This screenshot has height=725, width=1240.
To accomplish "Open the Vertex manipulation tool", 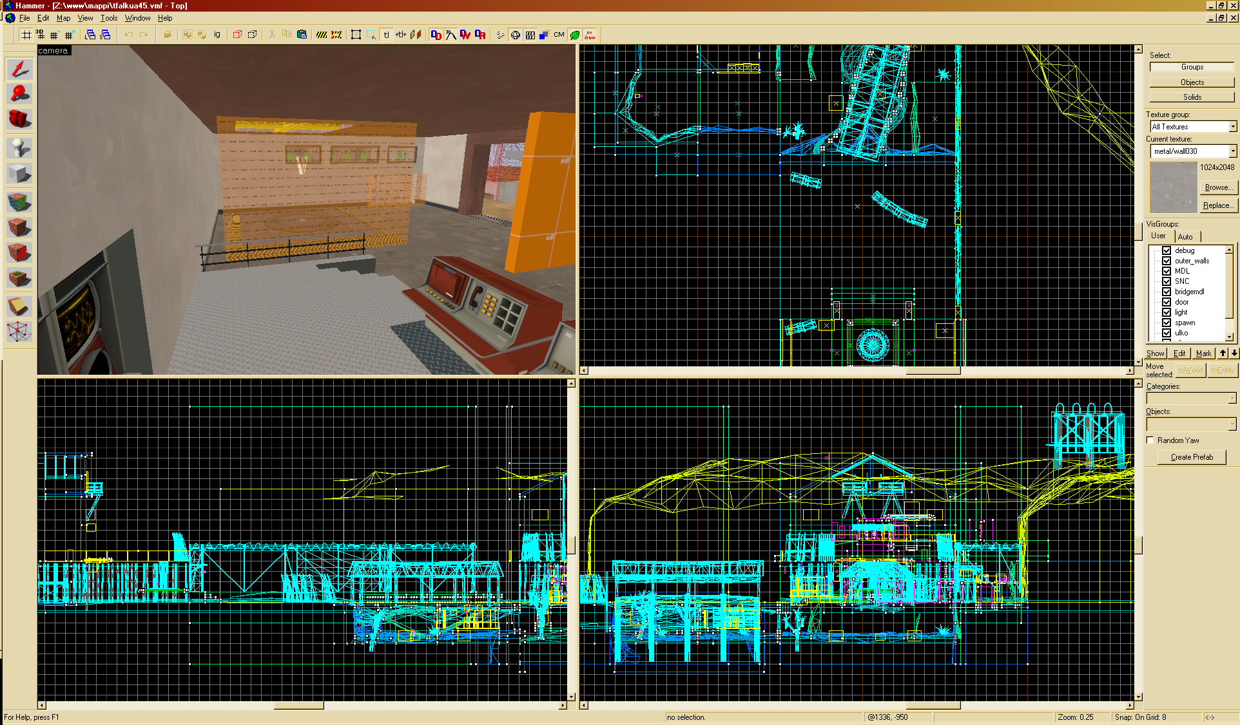I will pyautogui.click(x=19, y=332).
